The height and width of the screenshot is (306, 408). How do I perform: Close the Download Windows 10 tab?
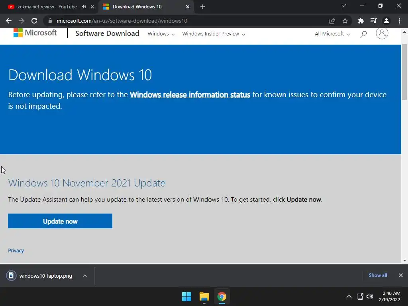click(x=188, y=7)
